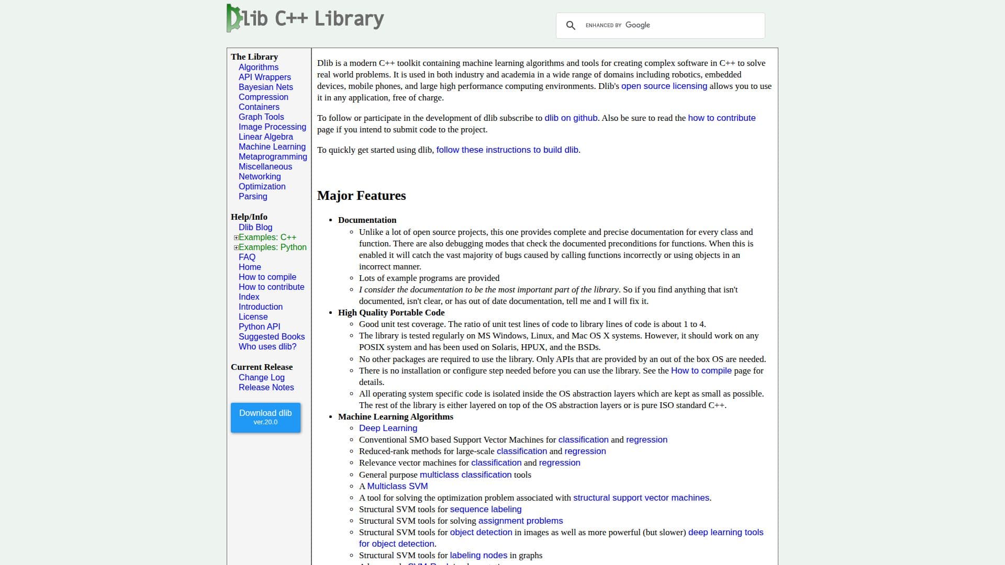
Task: Open the object detection link
Action: click(x=481, y=532)
